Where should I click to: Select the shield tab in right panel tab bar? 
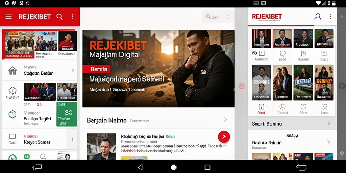tap(303, 109)
